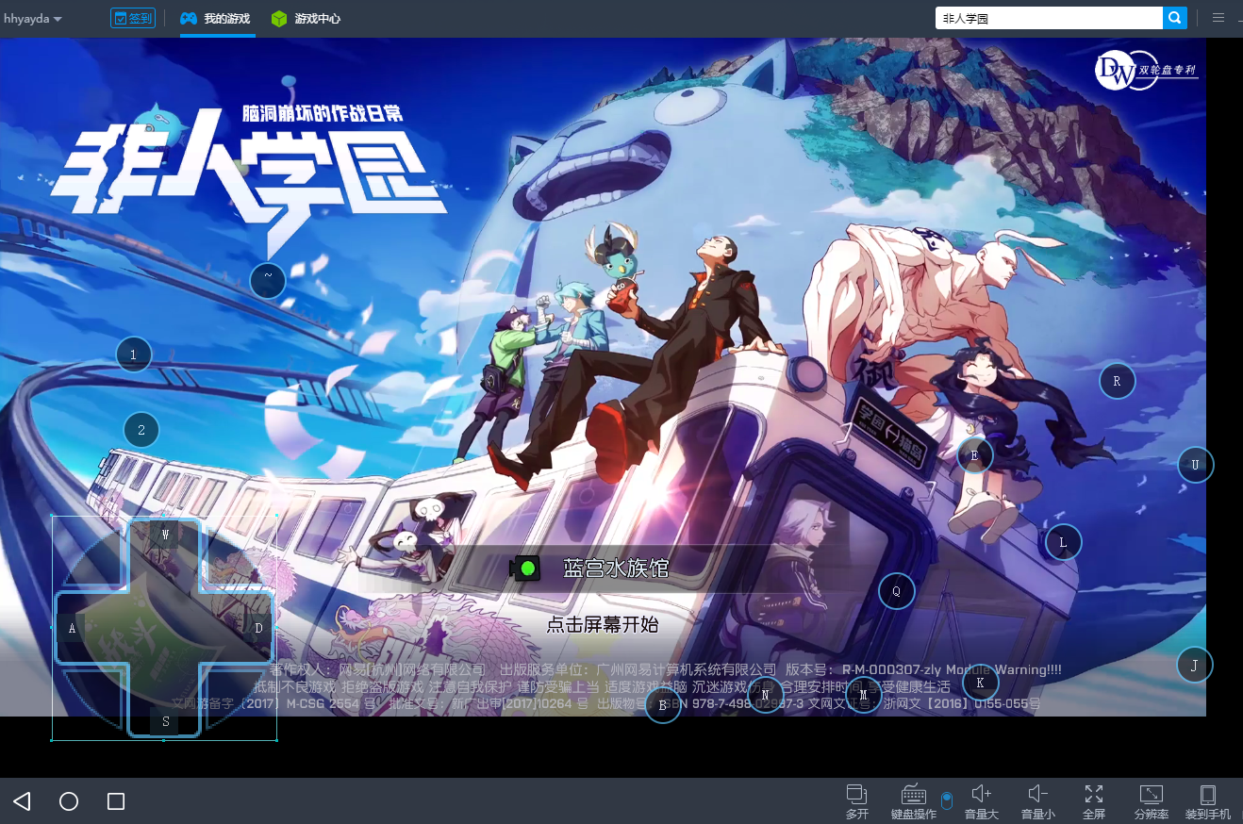The width and height of the screenshot is (1243, 824).
Task: Switch to the 我的游戏 tab
Action: [x=216, y=19]
